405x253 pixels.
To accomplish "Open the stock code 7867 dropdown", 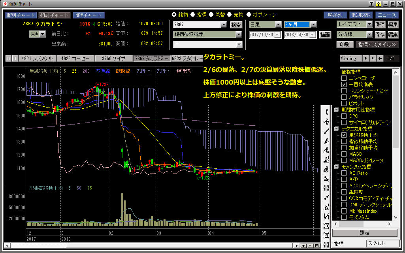I will [224, 25].
